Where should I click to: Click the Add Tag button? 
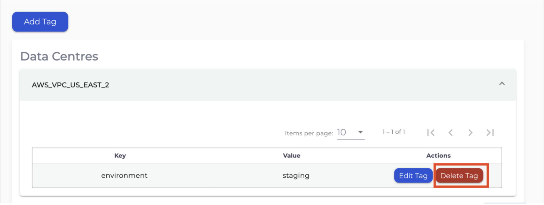40,22
